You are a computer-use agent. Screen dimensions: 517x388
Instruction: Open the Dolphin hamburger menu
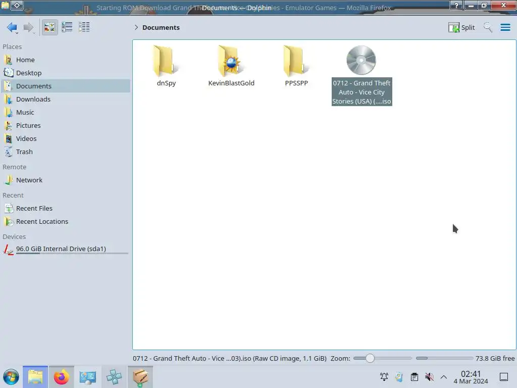pos(505,27)
